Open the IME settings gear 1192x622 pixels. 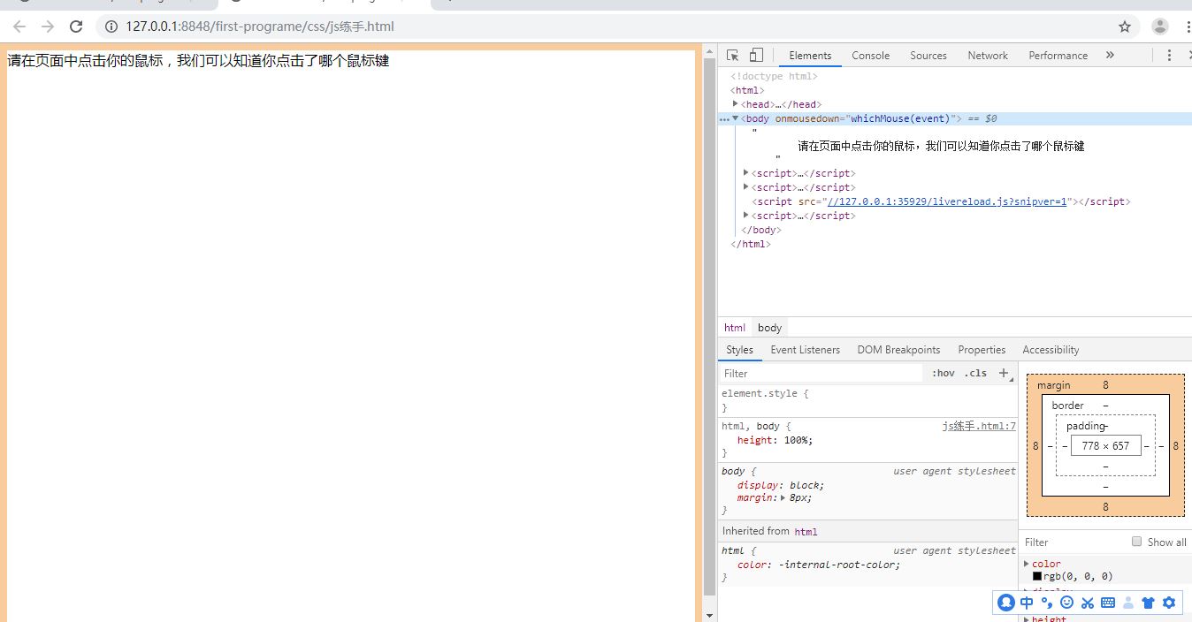point(1169,603)
